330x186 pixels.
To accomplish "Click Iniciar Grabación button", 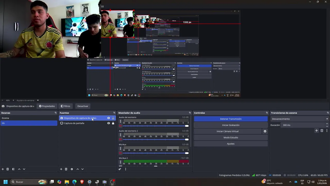I will click(x=231, y=125).
